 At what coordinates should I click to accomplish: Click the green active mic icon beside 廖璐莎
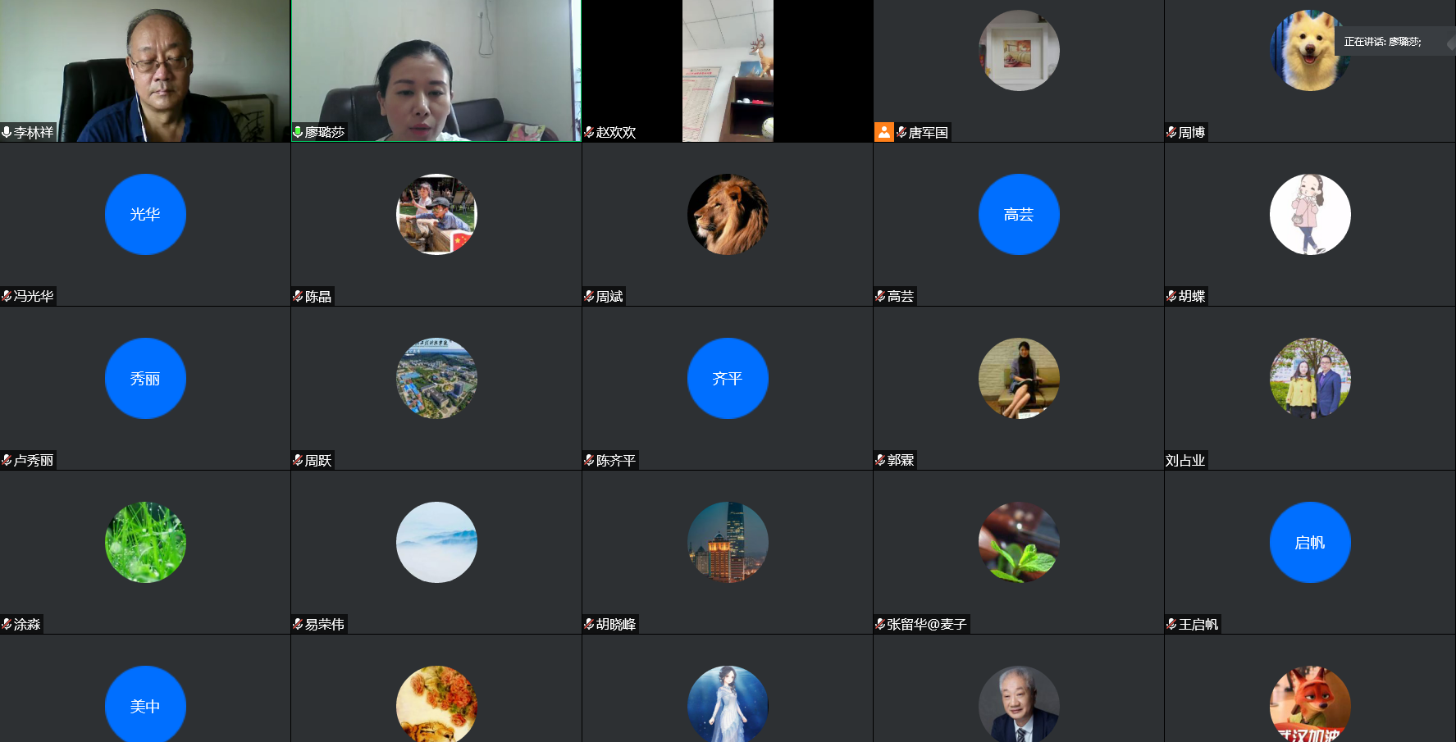click(297, 131)
